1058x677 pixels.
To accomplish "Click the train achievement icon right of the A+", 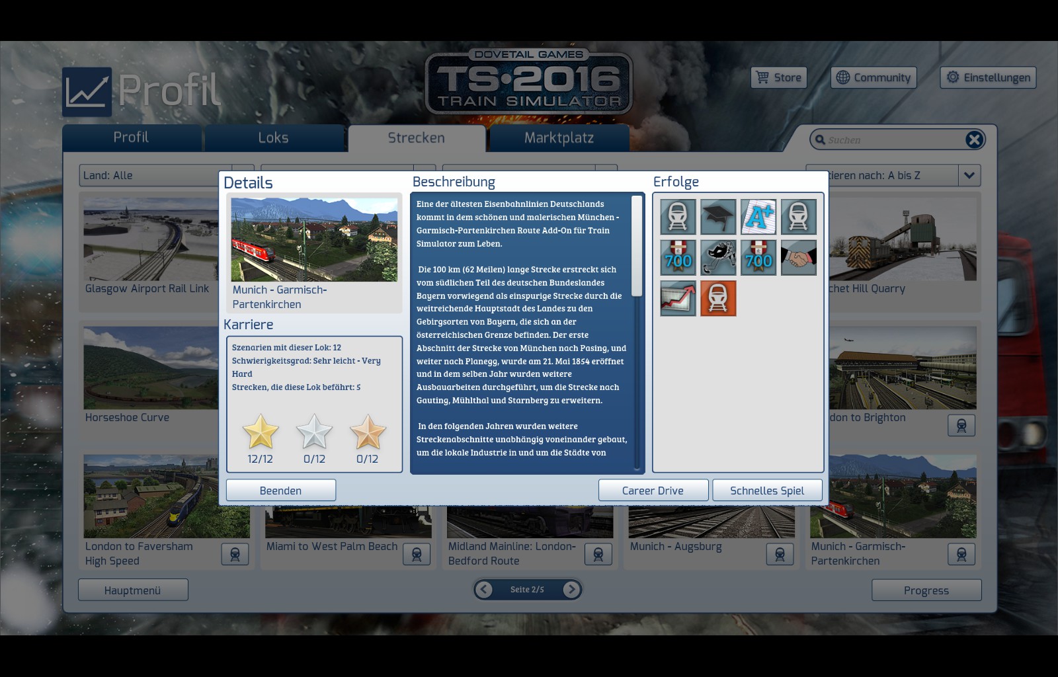I will [799, 217].
